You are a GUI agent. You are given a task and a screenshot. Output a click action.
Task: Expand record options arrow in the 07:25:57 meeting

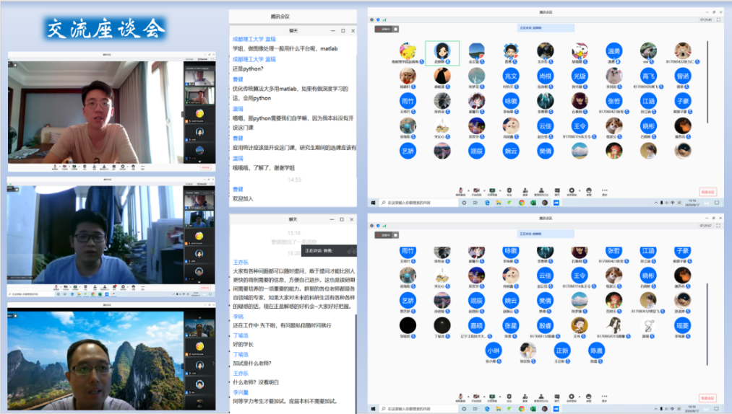coord(580,396)
